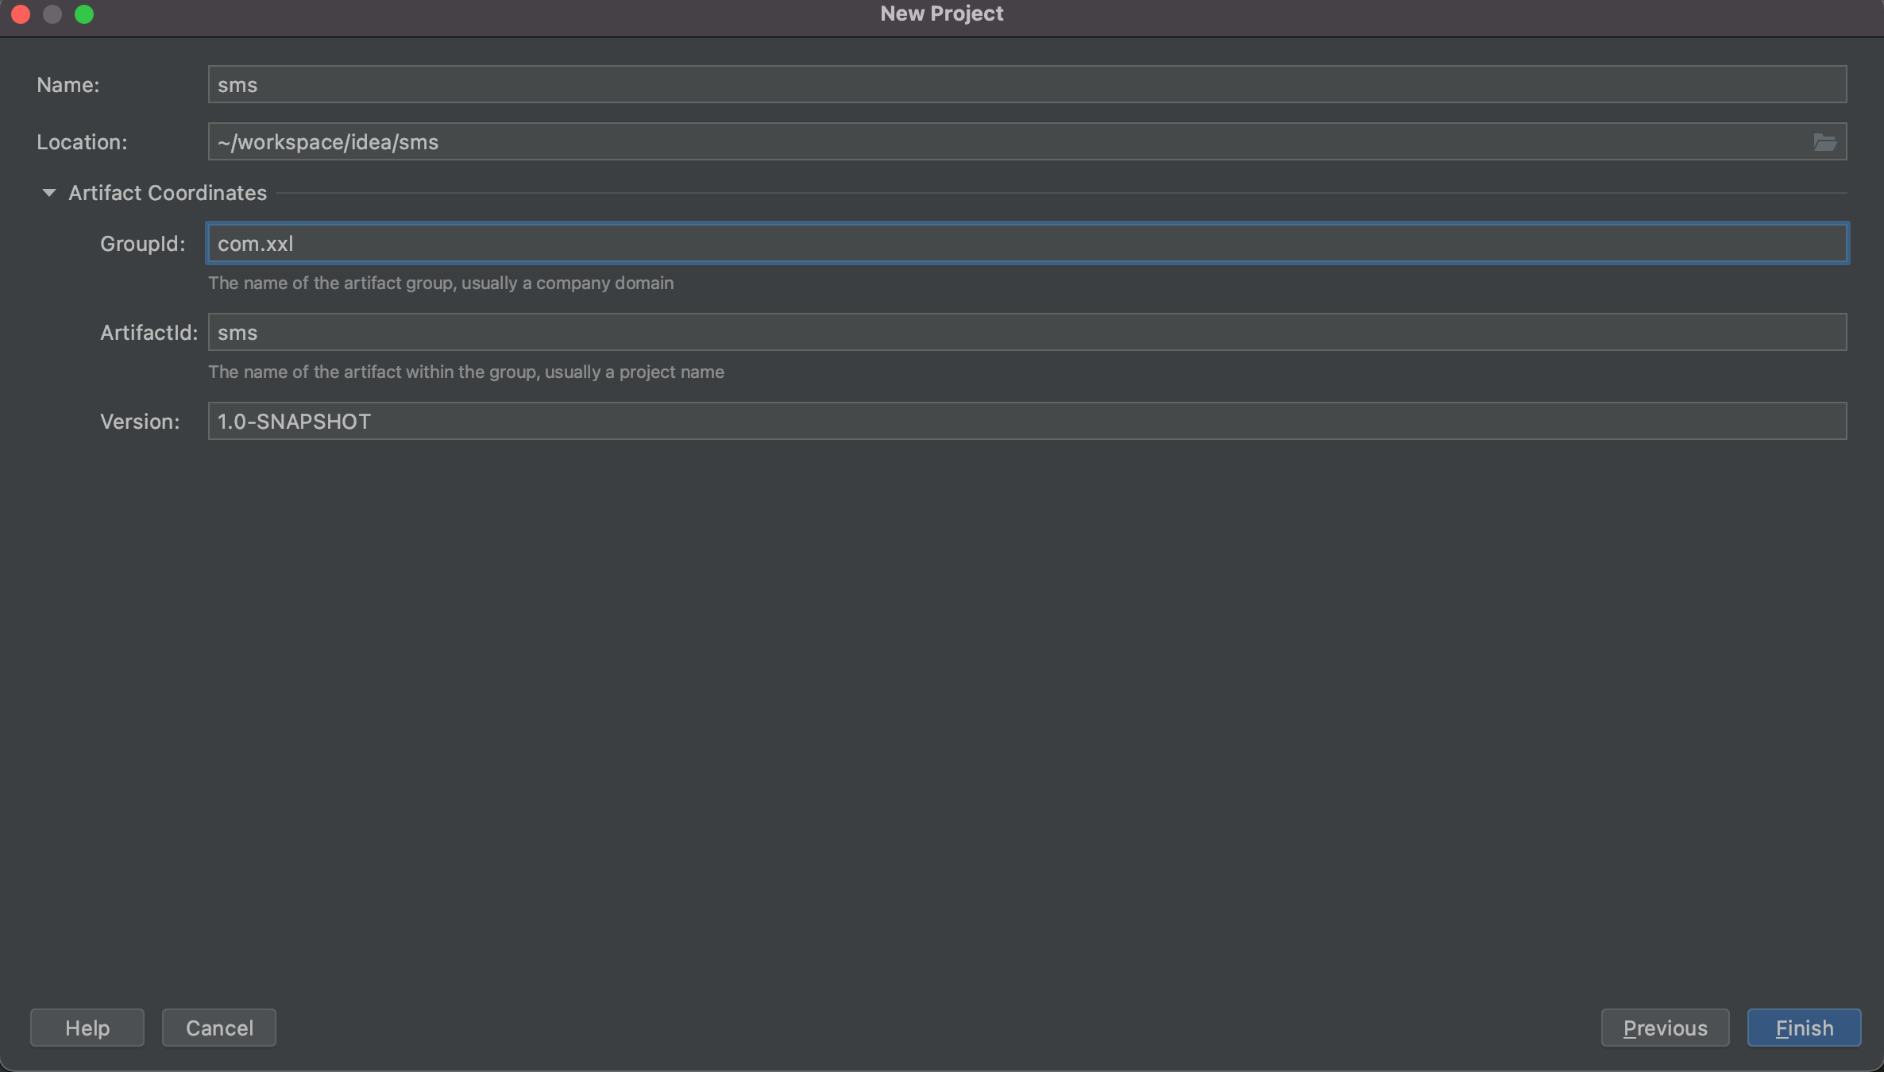The height and width of the screenshot is (1072, 1884).
Task: Click the New Project title bar text
Action: (x=941, y=14)
